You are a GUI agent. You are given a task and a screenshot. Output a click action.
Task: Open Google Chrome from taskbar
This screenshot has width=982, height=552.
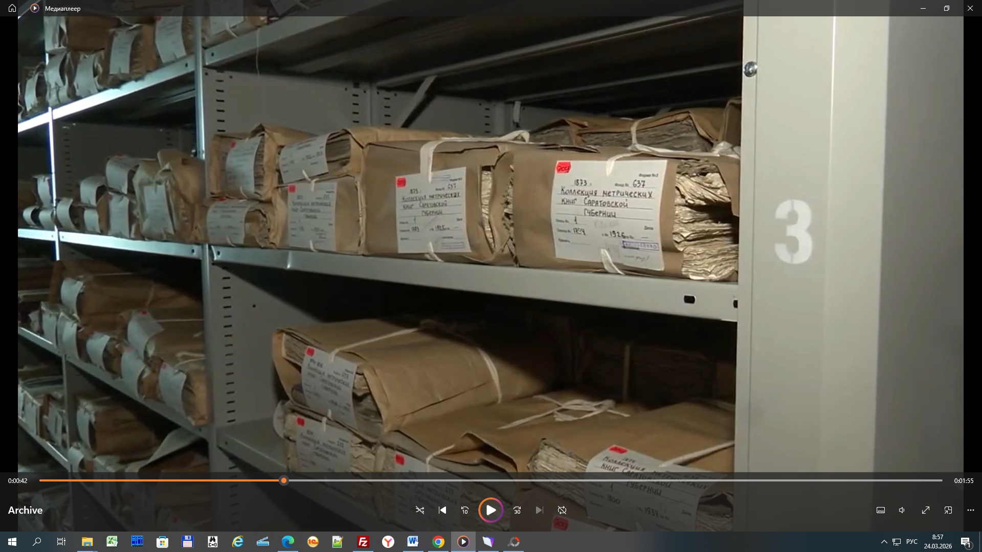438,542
